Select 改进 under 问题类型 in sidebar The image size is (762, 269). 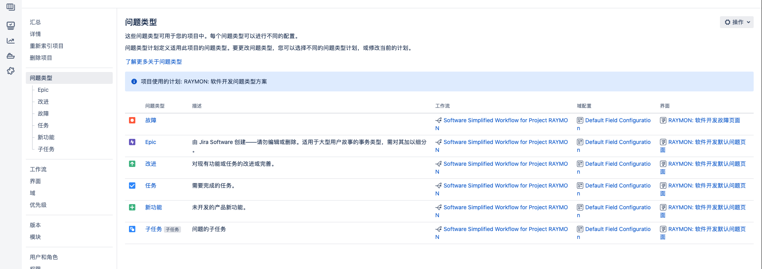(43, 102)
